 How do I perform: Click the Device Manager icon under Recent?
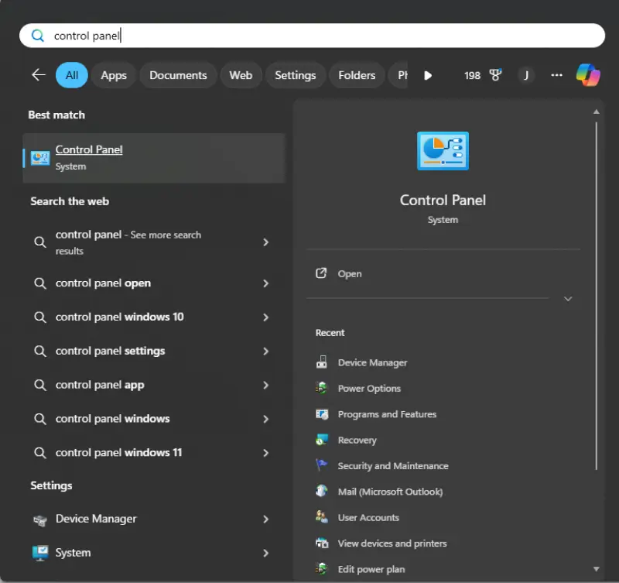(x=322, y=362)
